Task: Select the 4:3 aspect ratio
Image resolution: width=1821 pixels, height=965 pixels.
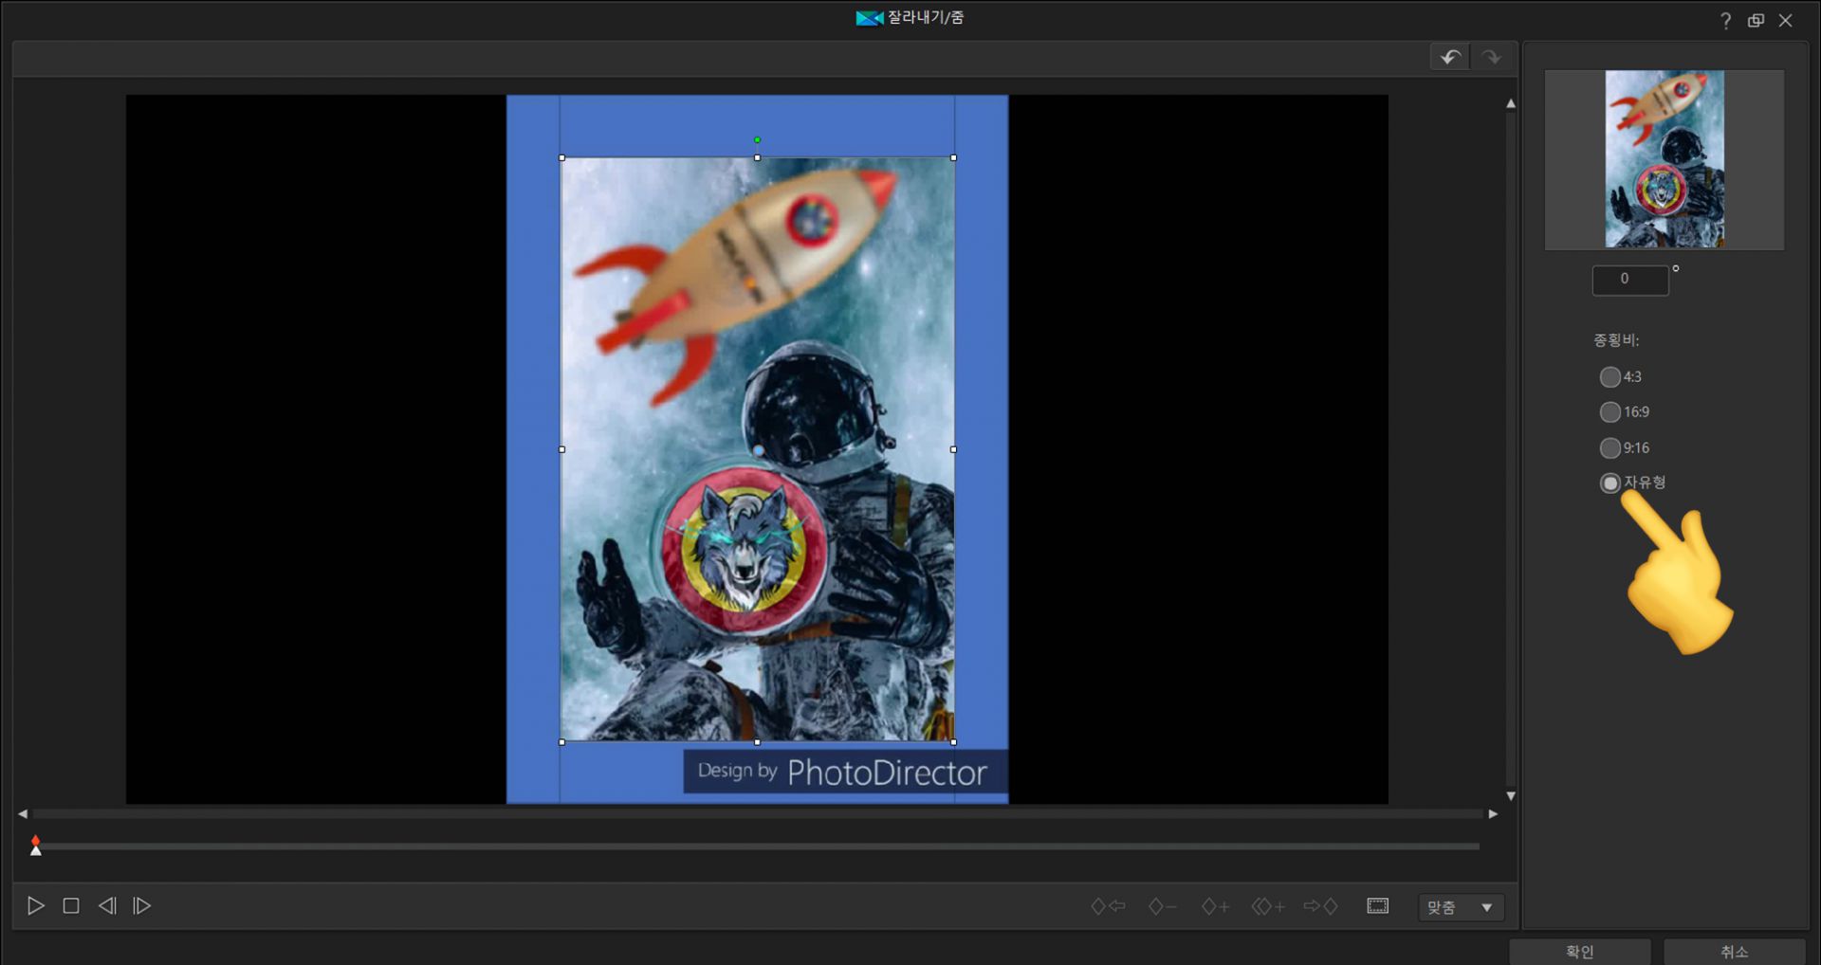Action: click(1610, 377)
